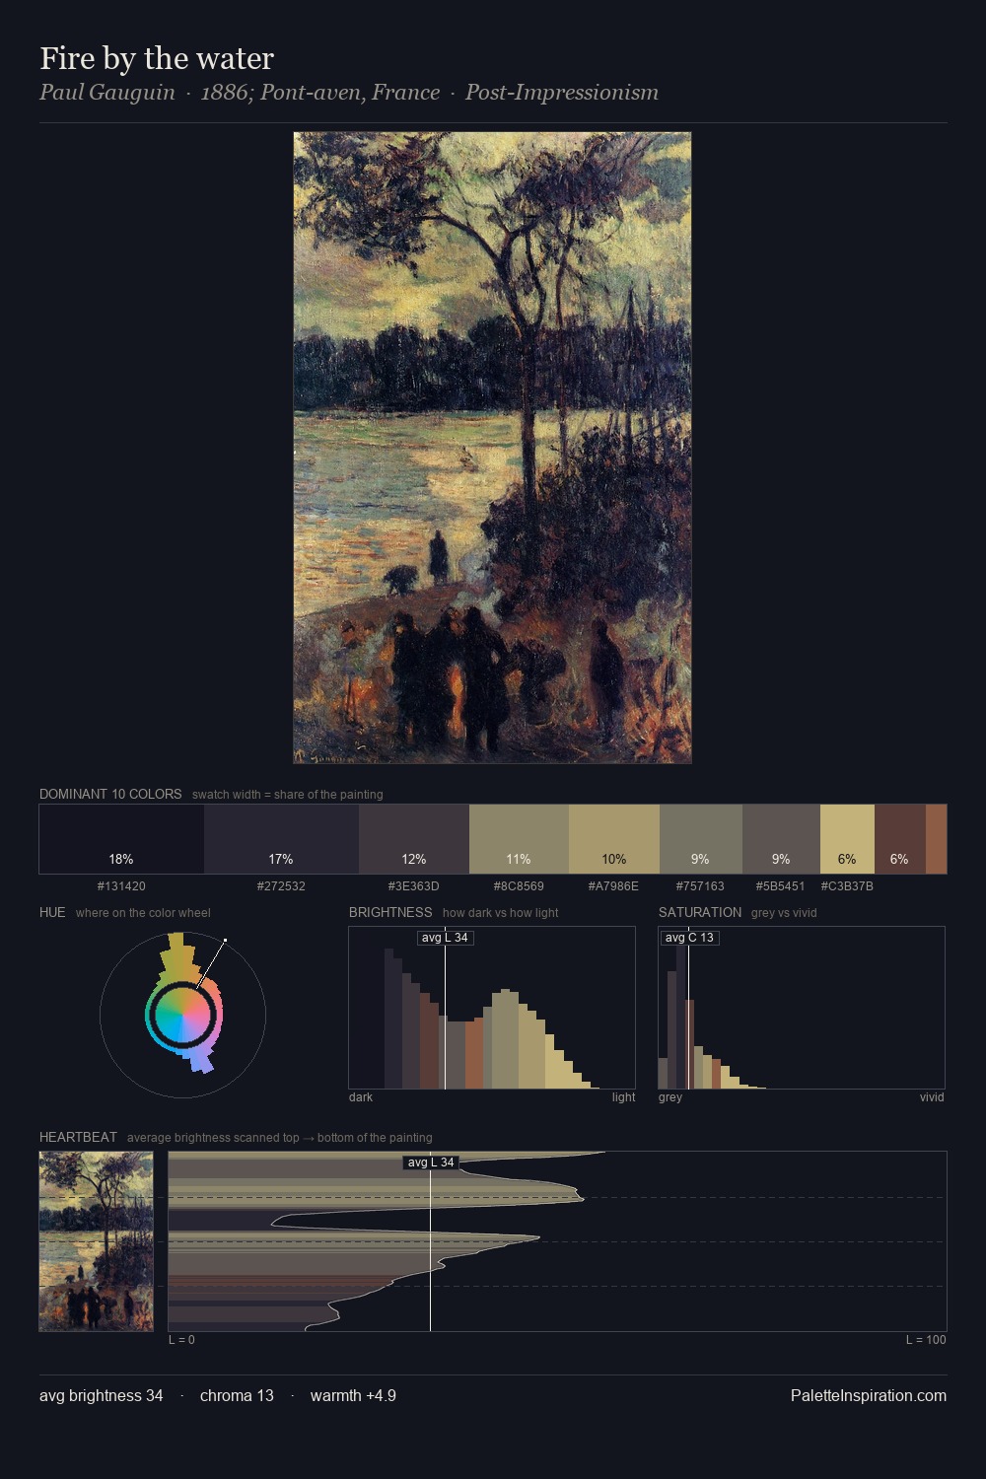
Task: Click the 'light' axis label
Action: tap(624, 1097)
